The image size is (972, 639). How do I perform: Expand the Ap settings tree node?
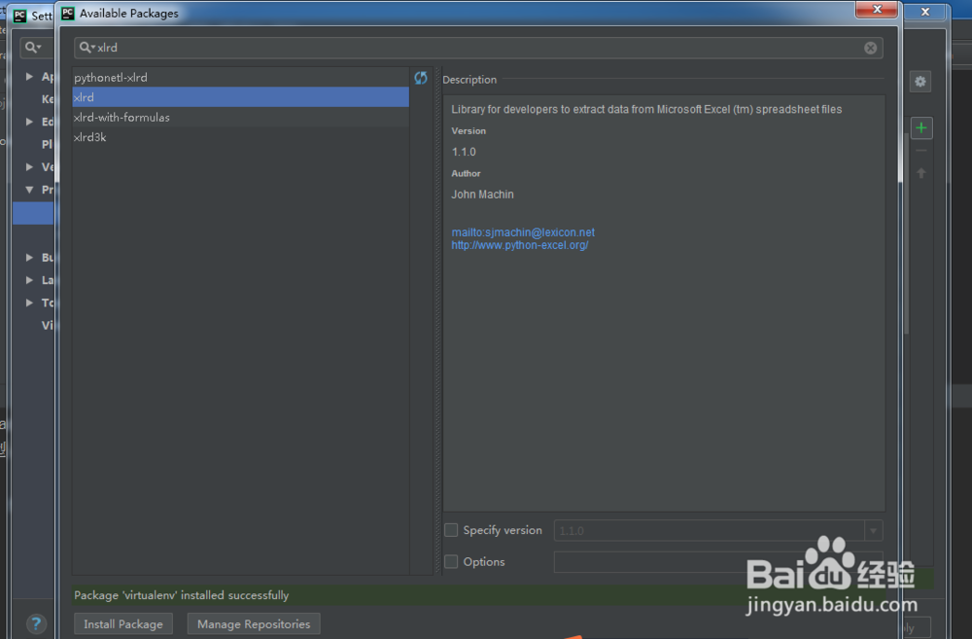pos(29,76)
